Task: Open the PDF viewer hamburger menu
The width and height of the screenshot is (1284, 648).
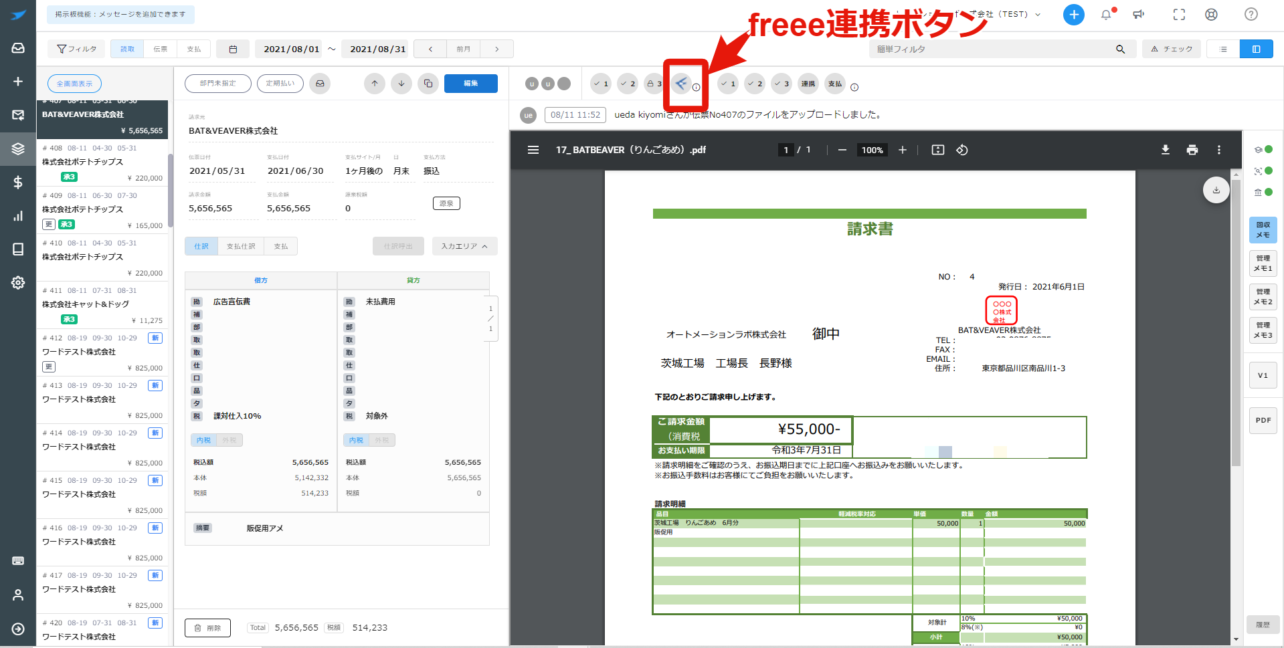Action: pos(533,150)
